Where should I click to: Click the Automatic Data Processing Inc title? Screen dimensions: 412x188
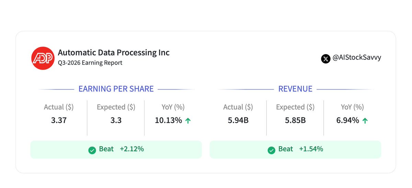click(114, 53)
